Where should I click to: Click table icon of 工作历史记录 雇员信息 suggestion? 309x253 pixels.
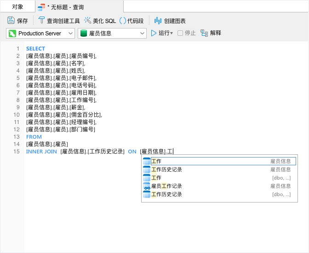pyautogui.click(x=147, y=169)
